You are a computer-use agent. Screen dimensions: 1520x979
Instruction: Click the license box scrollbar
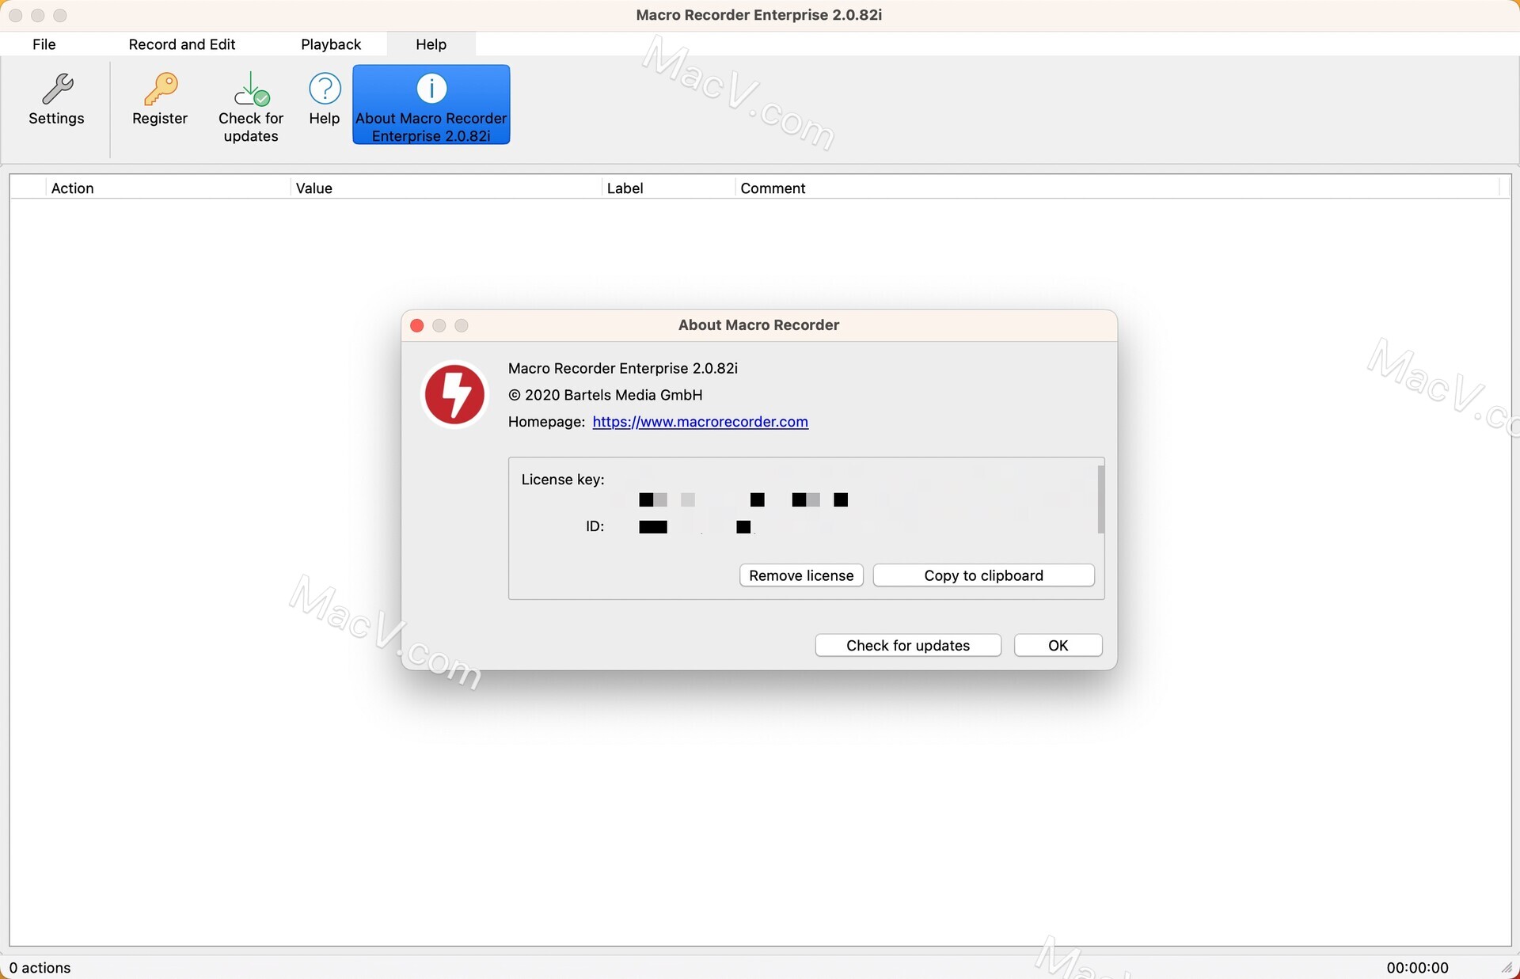[1100, 499]
